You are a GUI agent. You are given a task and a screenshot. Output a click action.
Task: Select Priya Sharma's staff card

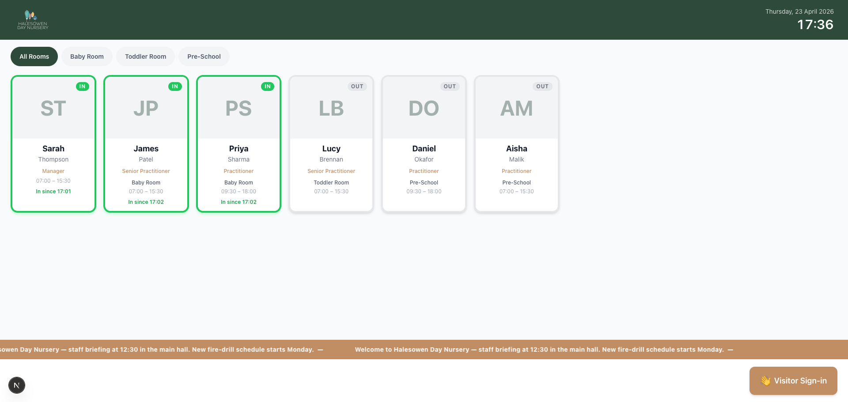point(238,144)
